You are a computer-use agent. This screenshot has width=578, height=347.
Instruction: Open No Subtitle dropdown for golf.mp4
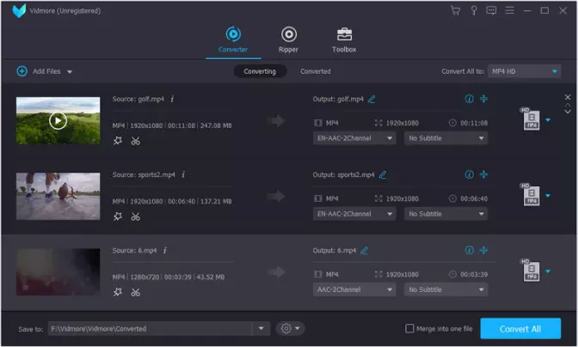pos(446,138)
